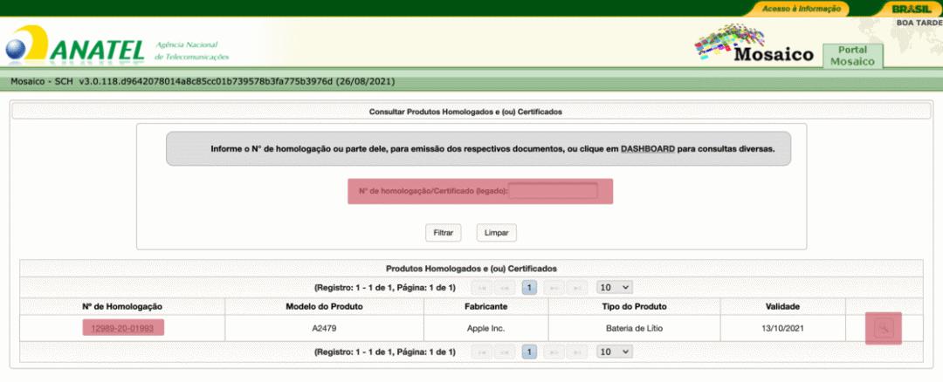The width and height of the screenshot is (943, 382).
Task: Click Consultar Produtos Homologados e (ou) Certificados title
Action: pyautogui.click(x=465, y=112)
